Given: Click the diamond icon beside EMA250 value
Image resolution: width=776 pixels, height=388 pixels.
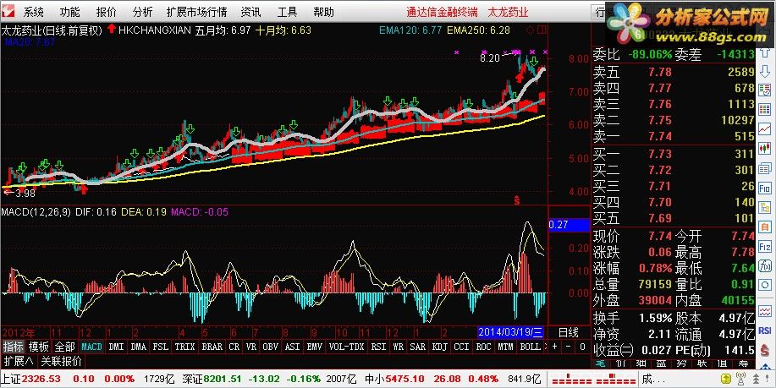Looking at the screenshot, I should pyautogui.click(x=530, y=30).
